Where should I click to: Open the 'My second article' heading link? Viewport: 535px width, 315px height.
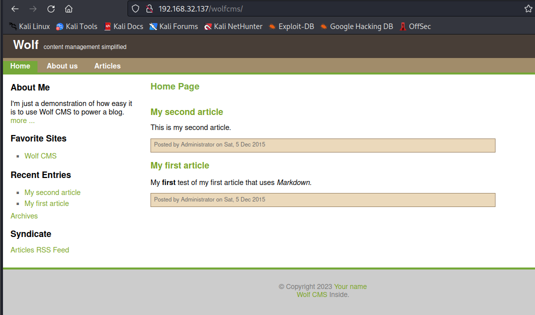[186, 112]
